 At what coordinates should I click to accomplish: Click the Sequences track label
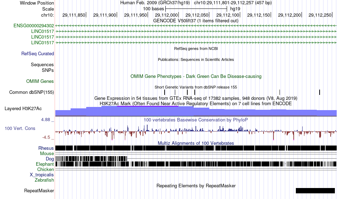[42, 64]
